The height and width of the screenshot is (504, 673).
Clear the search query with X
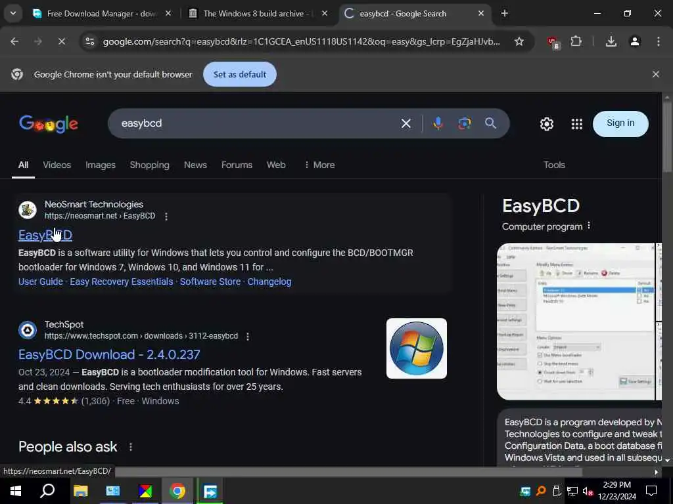[406, 123]
